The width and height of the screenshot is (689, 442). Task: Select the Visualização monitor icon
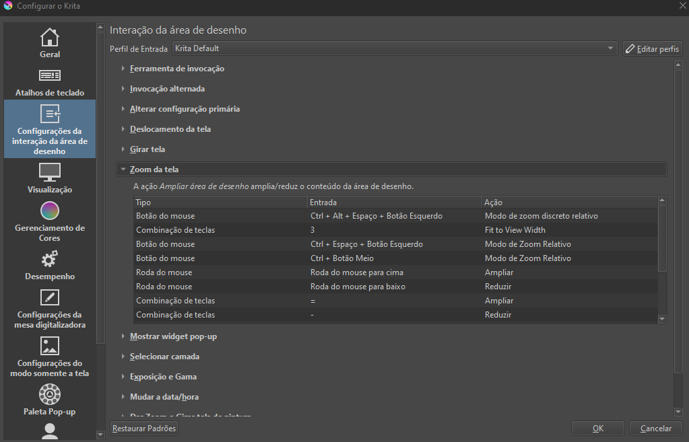click(50, 172)
